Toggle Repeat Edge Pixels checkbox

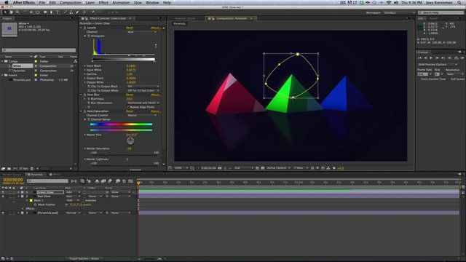point(128,107)
